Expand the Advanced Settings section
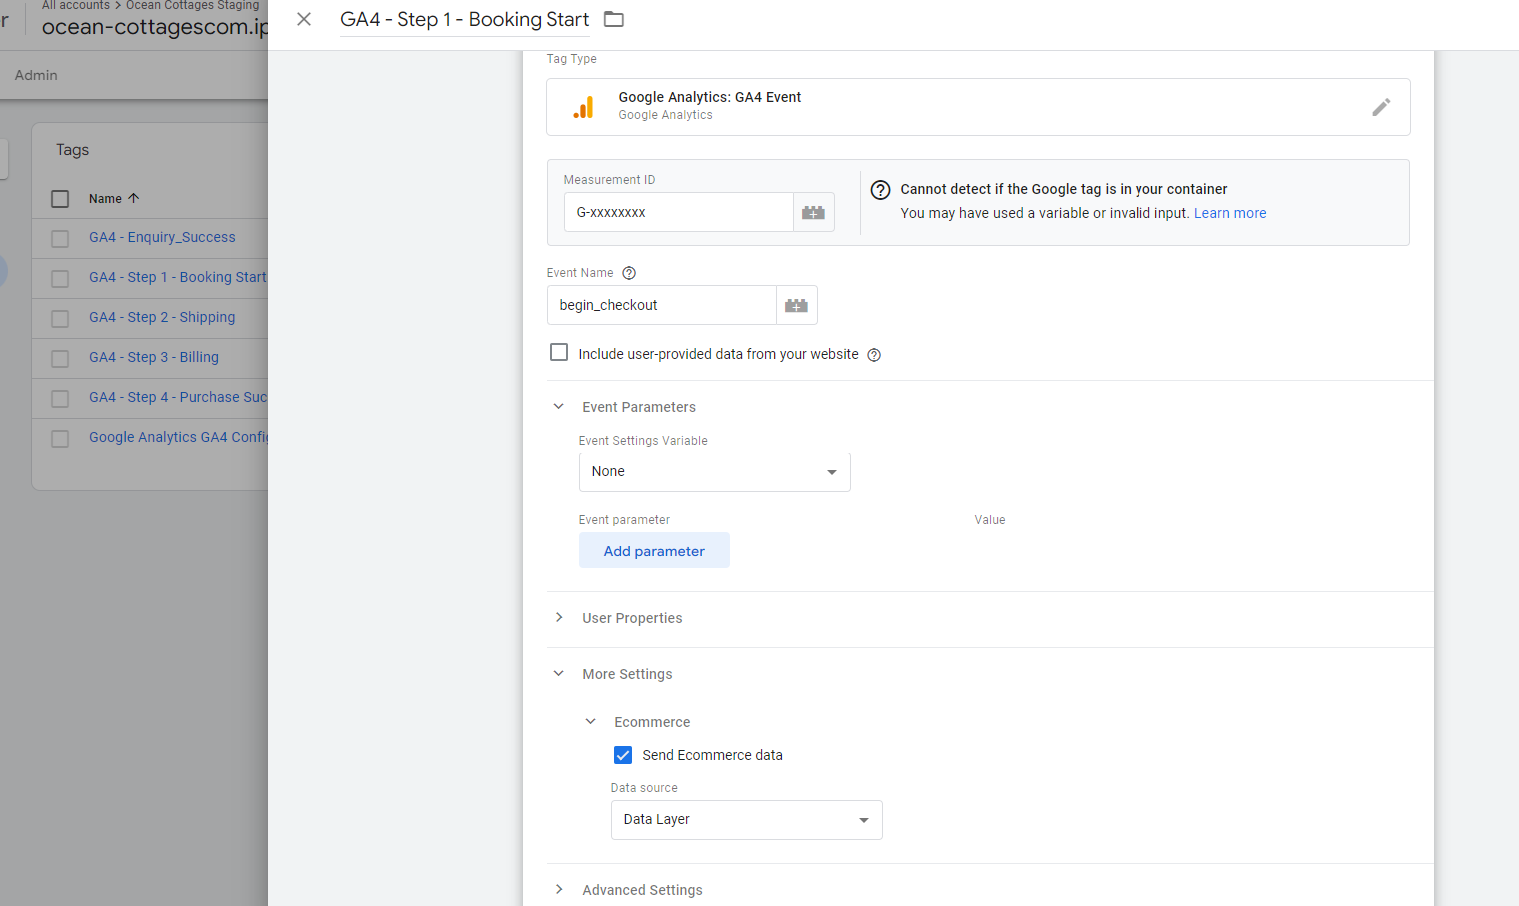Screen dimensions: 1519x906 [x=559, y=890]
